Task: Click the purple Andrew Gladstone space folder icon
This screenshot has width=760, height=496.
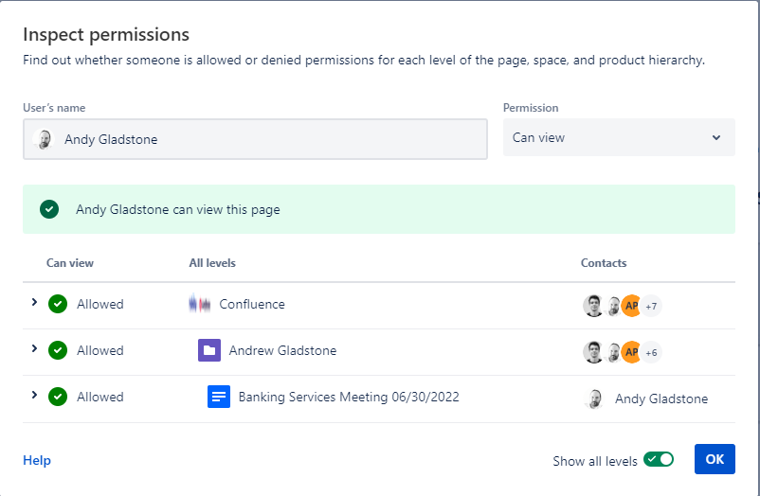Action: click(x=209, y=350)
